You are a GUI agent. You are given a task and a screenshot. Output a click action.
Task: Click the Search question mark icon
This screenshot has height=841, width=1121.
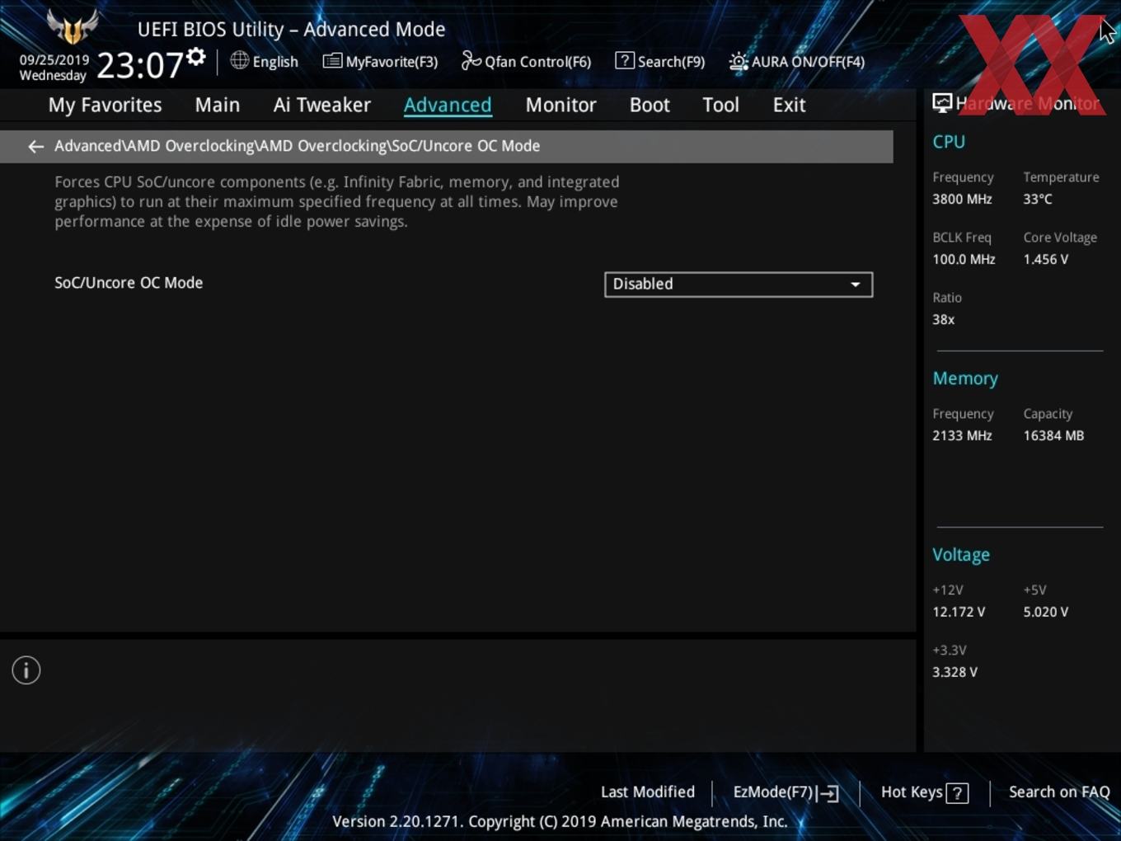625,60
